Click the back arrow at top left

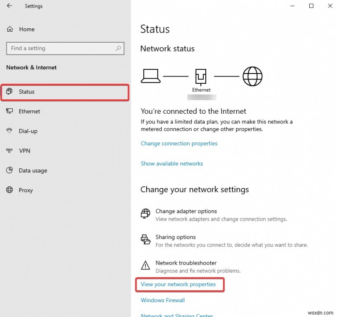pos(9,6)
